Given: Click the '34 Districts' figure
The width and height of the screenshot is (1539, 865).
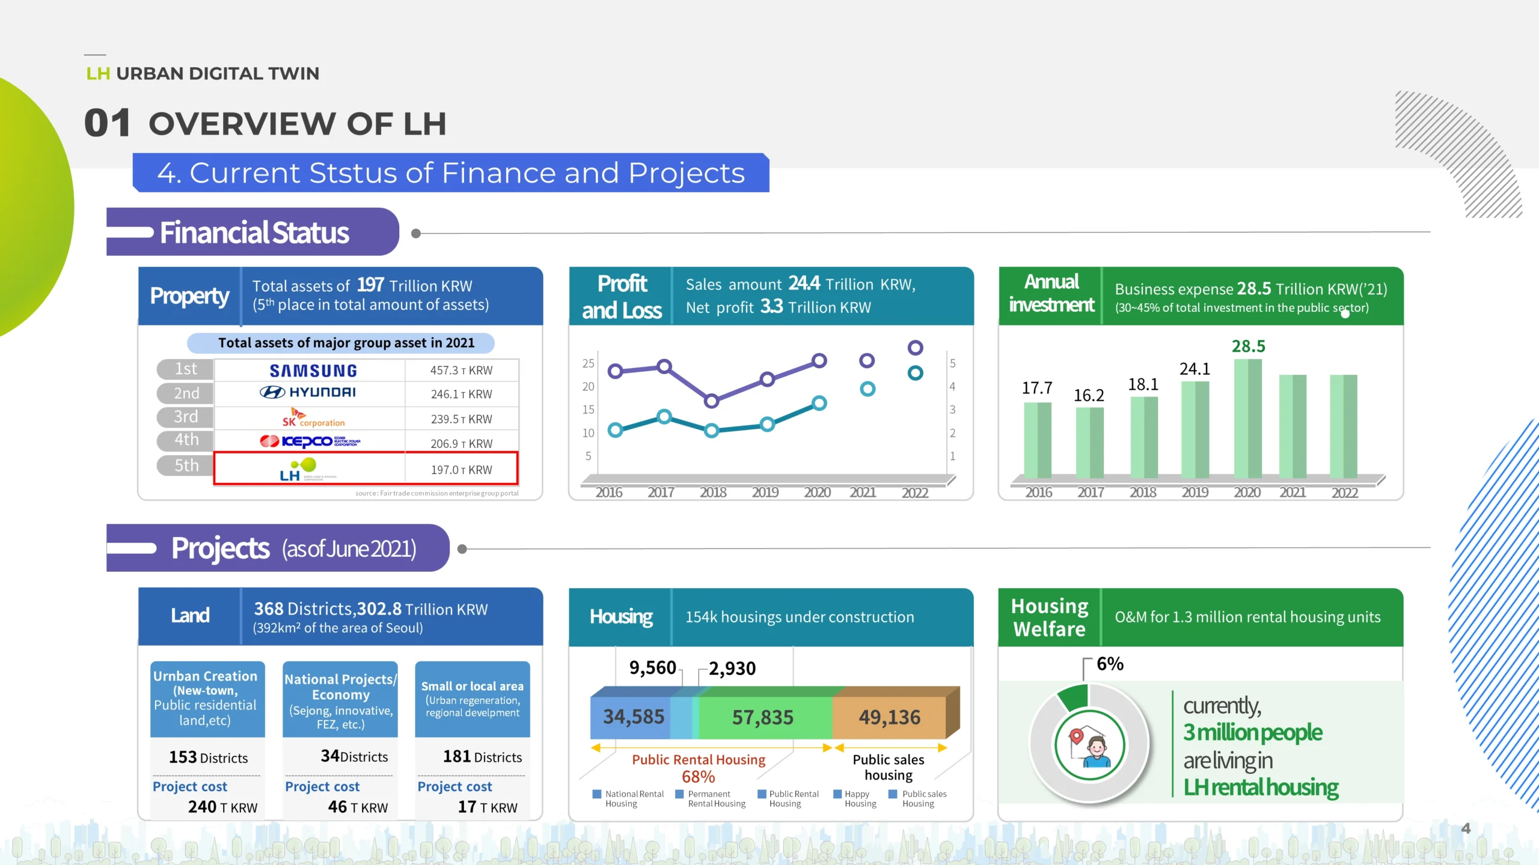Looking at the screenshot, I should tap(354, 756).
